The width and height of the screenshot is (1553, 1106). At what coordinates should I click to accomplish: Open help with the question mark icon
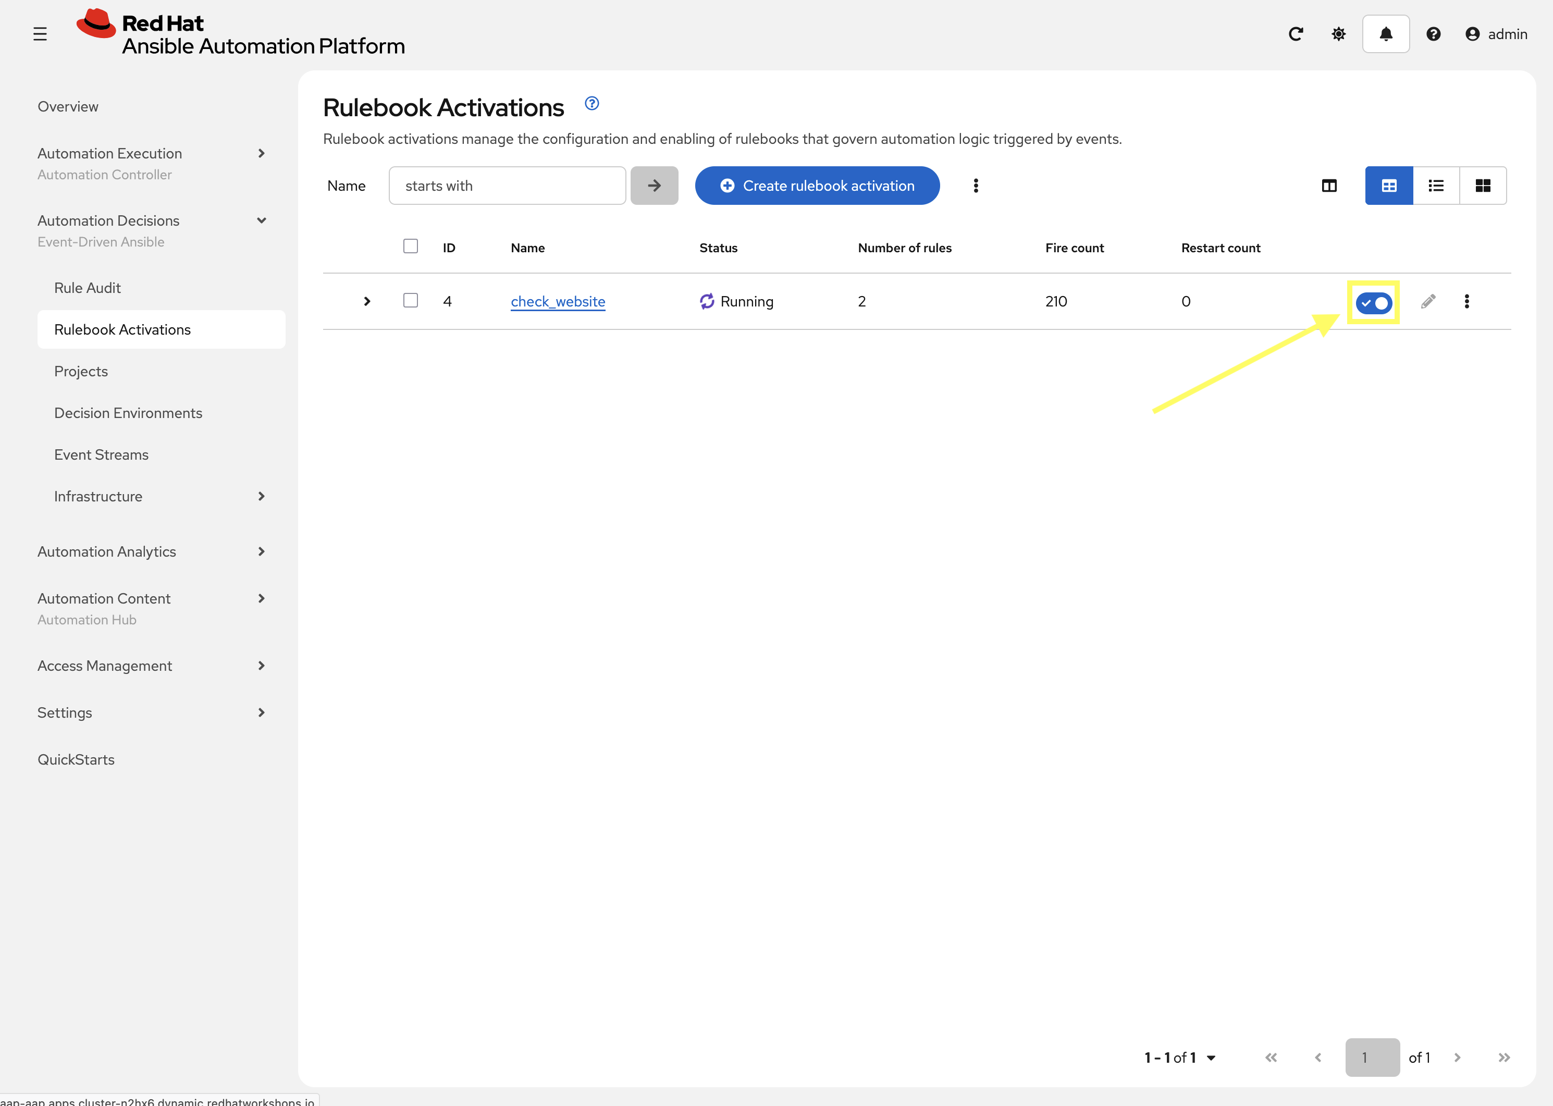pos(1433,33)
